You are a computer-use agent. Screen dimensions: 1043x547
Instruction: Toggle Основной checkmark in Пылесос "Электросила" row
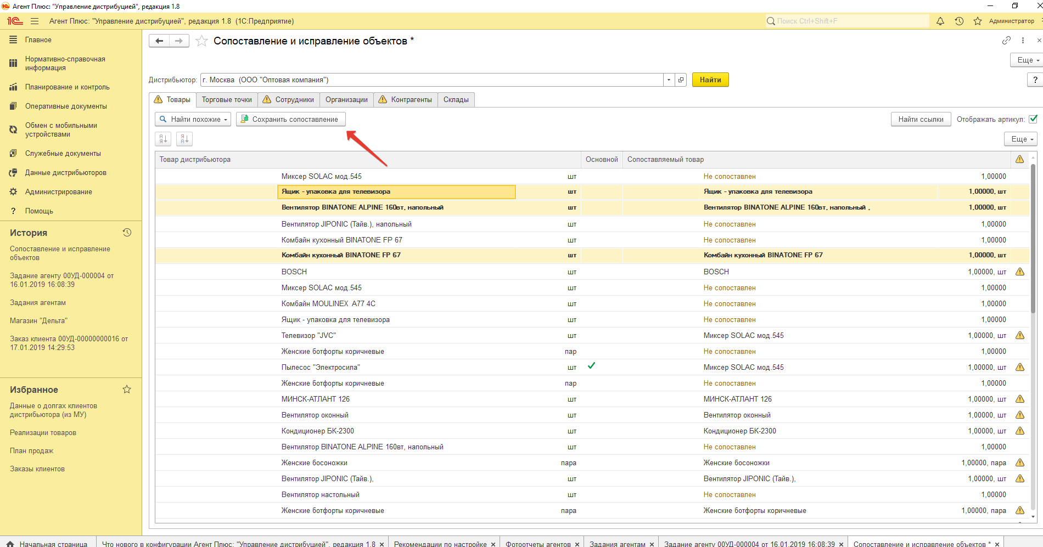point(591,366)
